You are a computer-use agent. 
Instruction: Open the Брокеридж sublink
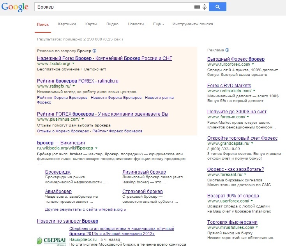tap(58, 172)
